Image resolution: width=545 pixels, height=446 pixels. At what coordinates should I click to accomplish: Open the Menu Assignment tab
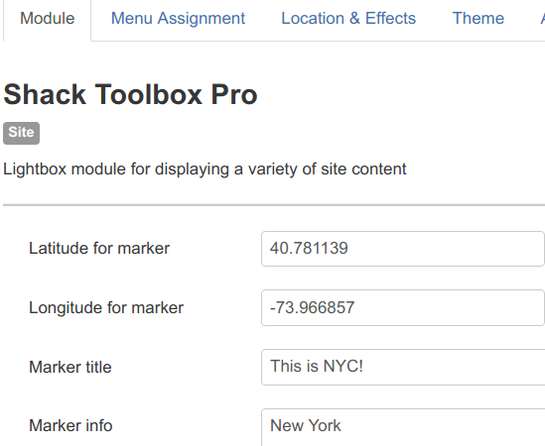[178, 19]
